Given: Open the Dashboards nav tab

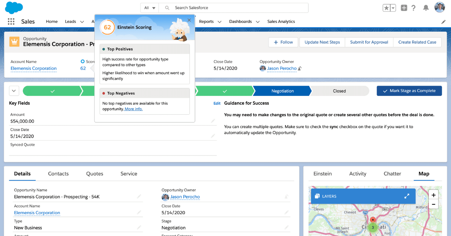Looking at the screenshot, I should click(x=241, y=21).
